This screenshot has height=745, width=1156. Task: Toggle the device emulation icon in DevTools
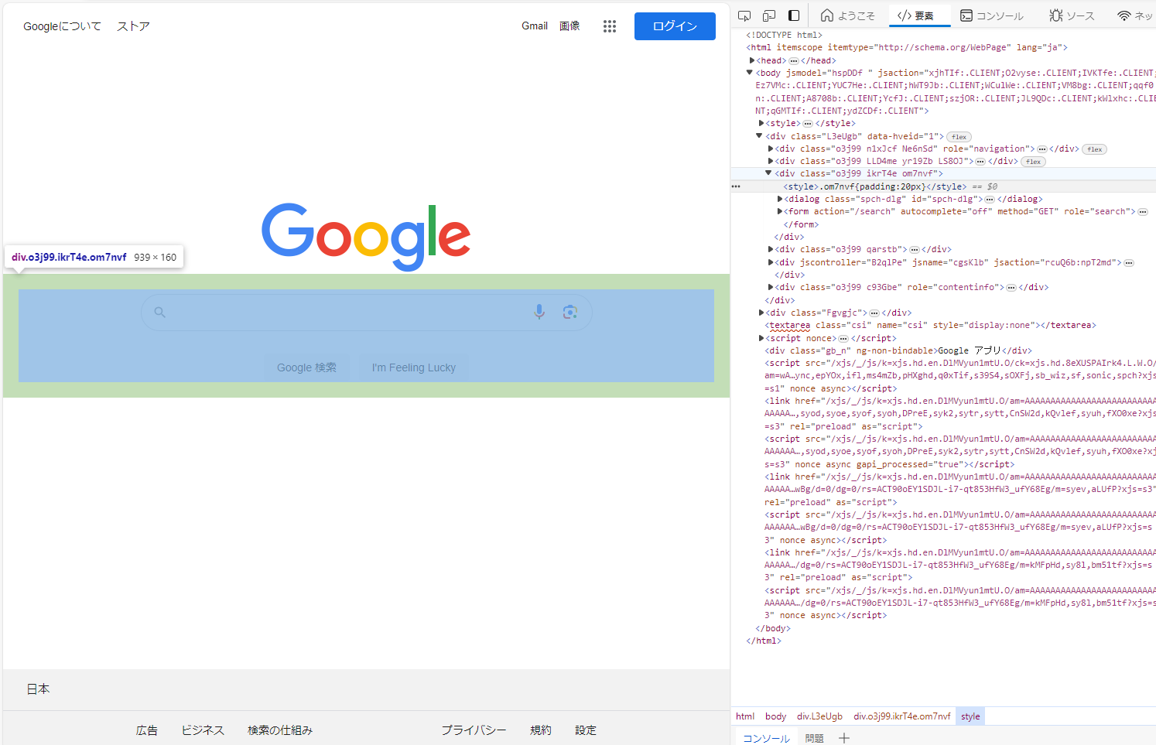tap(768, 15)
